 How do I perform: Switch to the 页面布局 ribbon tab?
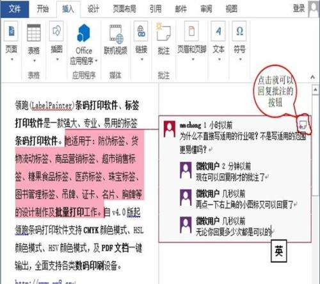click(124, 9)
